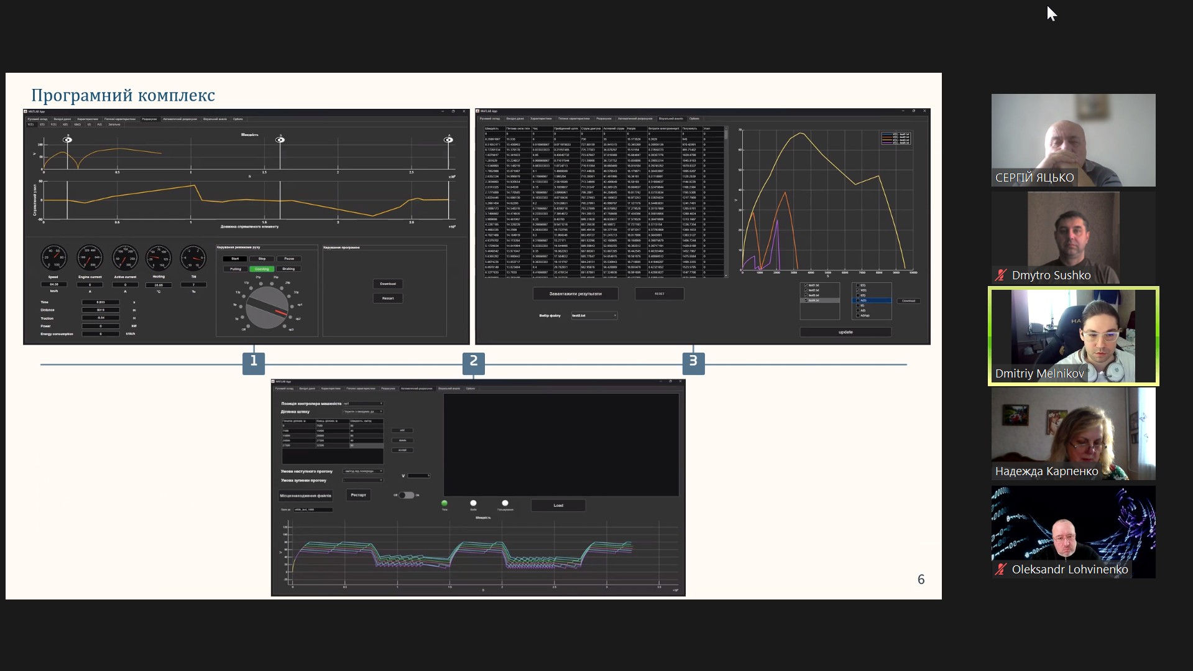Enable the highlighted A(S) checkbox
Viewport: 1193px width, 671px height.
tap(858, 300)
